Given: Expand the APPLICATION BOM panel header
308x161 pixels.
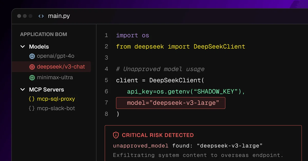Looking at the screenshot, I should point(43,34).
